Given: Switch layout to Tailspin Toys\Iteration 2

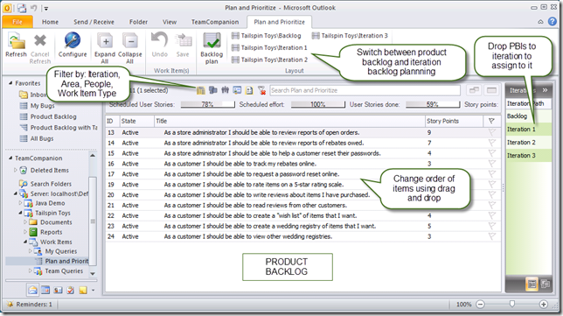Looking at the screenshot, I should (x=269, y=60).
